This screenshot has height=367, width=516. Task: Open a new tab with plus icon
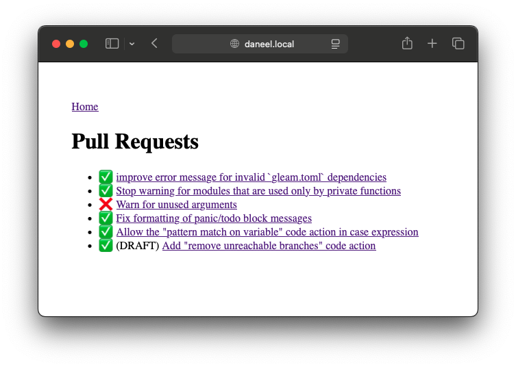pyautogui.click(x=432, y=44)
